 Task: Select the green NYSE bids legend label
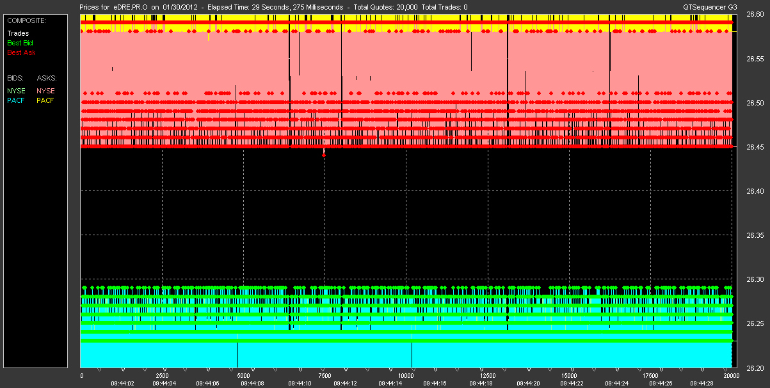pos(16,91)
